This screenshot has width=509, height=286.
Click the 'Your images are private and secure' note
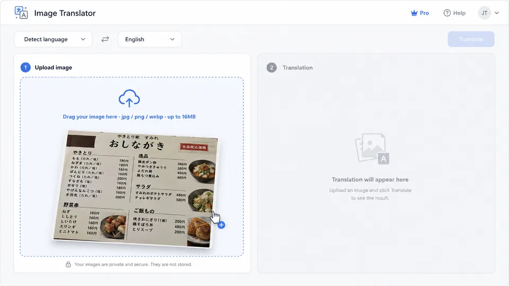click(133, 264)
